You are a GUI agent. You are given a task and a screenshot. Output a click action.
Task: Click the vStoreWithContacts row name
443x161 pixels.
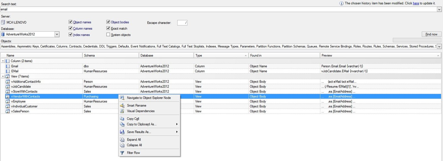tap(24, 92)
